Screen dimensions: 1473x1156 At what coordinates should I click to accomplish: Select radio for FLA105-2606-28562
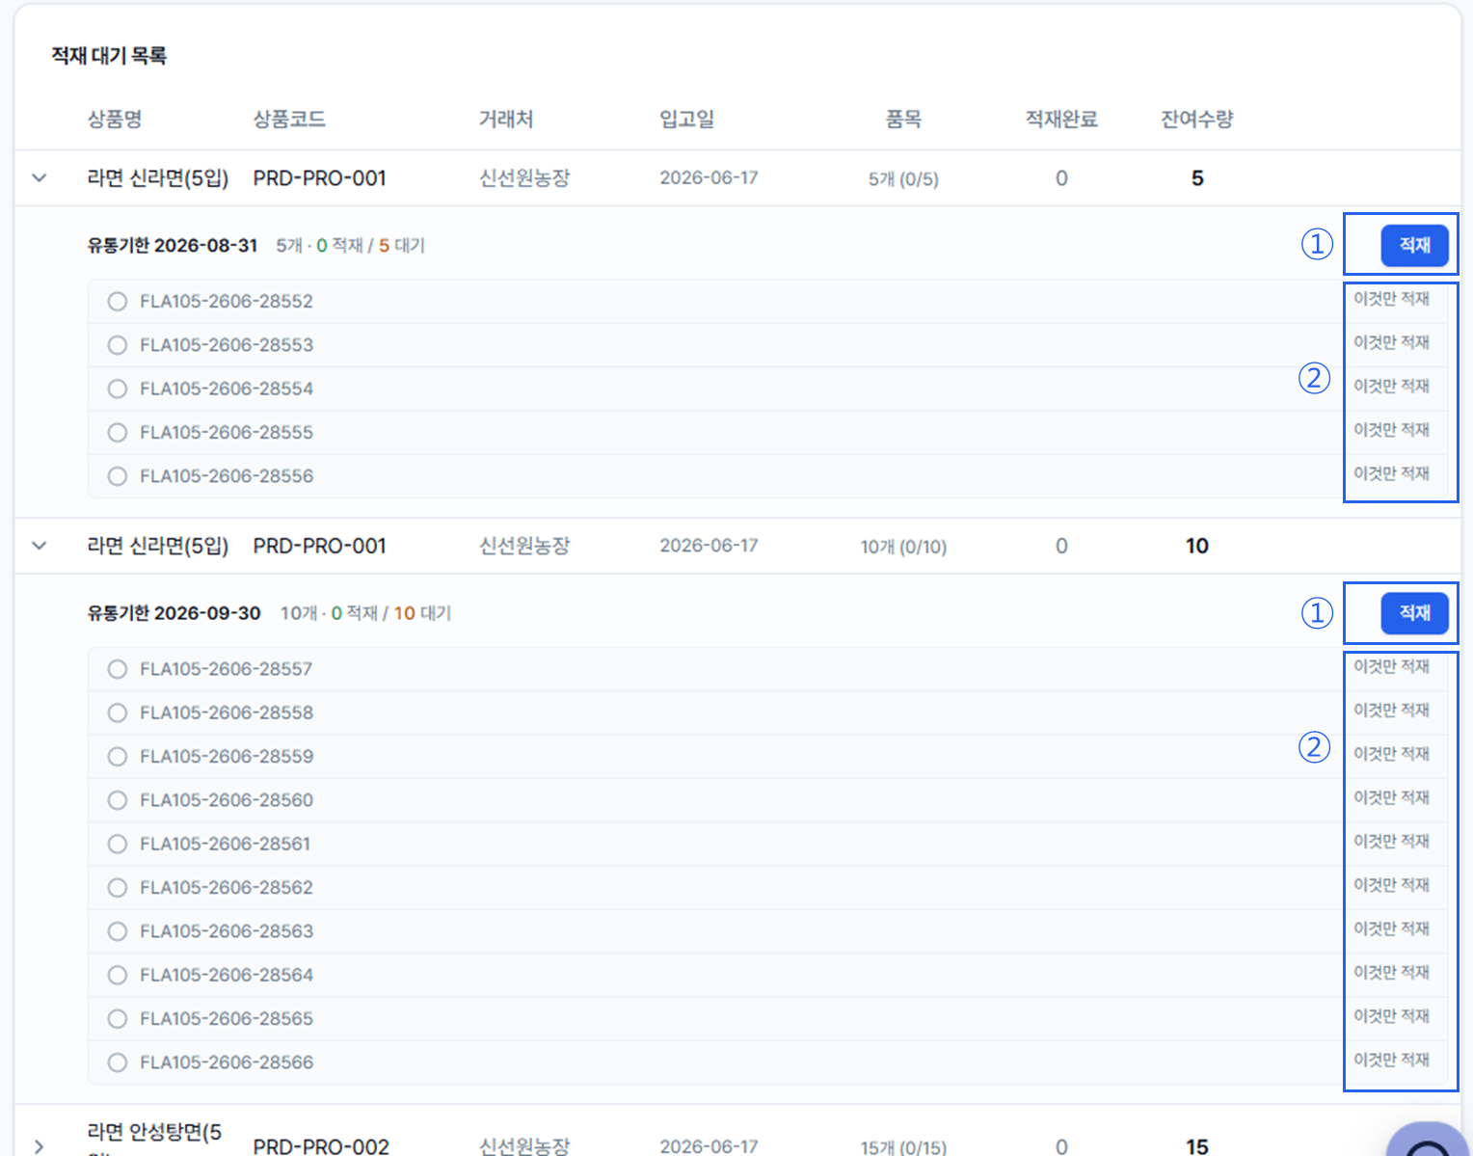coord(118,887)
